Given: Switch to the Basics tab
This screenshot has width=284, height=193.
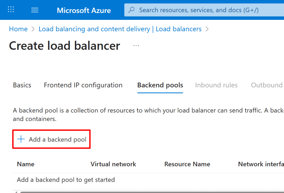Looking at the screenshot, I should 22,85.
